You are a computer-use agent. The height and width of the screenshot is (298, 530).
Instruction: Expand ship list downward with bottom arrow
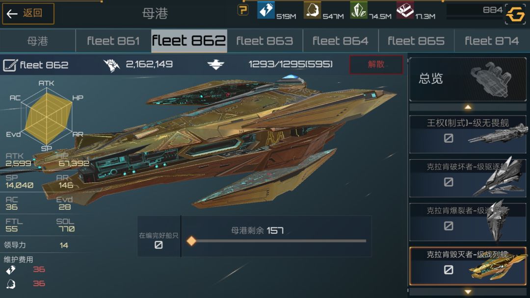(468, 292)
